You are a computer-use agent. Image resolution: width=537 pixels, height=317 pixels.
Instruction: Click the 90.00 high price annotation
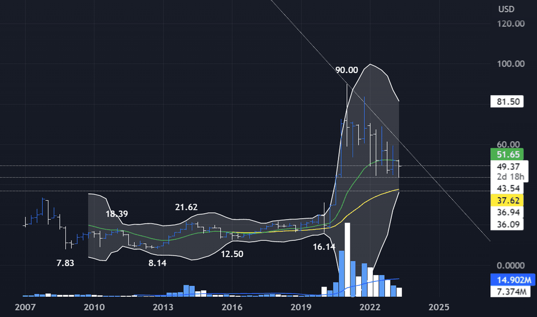pyautogui.click(x=347, y=70)
